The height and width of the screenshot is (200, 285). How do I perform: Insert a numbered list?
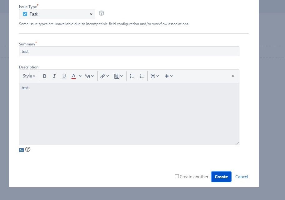pos(142,76)
